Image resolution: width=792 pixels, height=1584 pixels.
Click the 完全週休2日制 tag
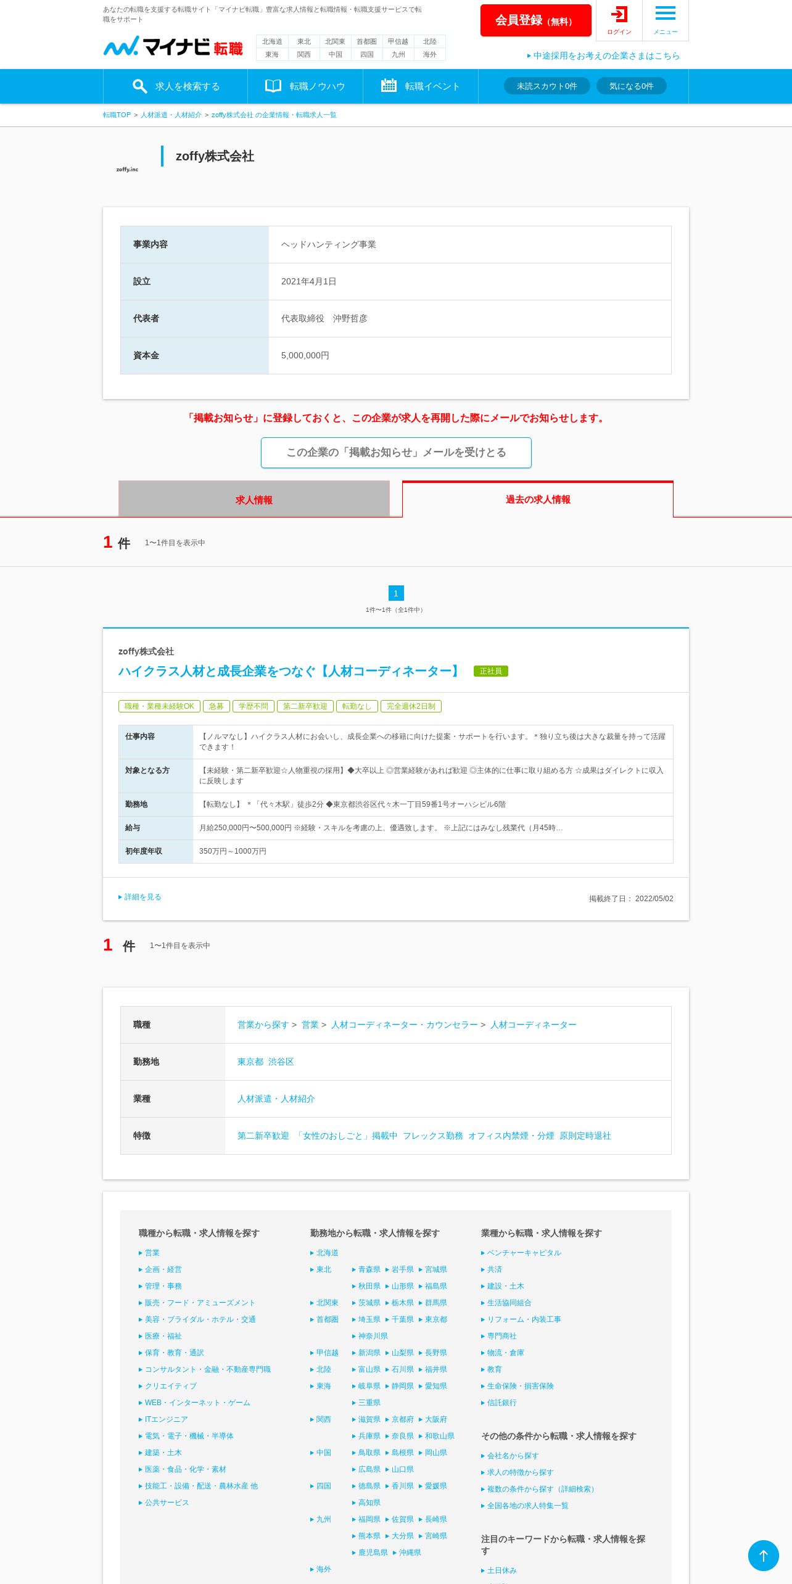pyautogui.click(x=411, y=706)
